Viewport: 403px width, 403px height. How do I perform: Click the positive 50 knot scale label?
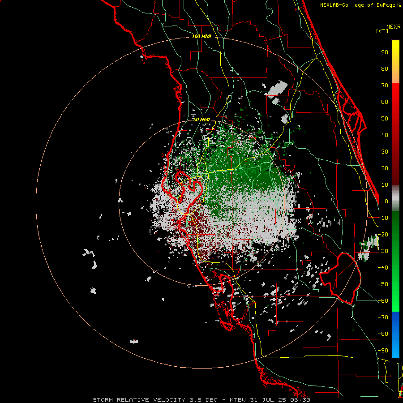[x=385, y=119]
